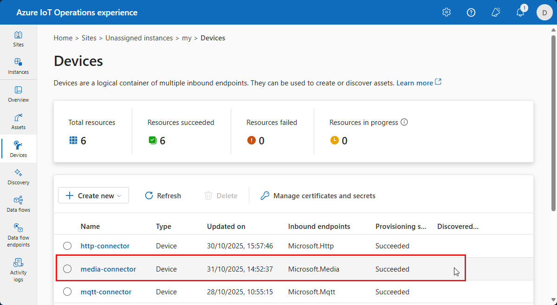557x305 pixels.
Task: Open Overview in the sidebar
Action: click(x=18, y=94)
